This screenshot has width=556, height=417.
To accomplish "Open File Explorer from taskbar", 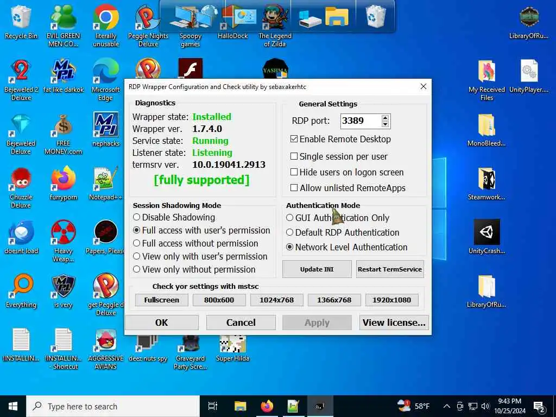I will 240,406.
